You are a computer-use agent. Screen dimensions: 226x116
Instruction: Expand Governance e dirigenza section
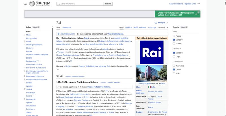[x=25, y=76]
